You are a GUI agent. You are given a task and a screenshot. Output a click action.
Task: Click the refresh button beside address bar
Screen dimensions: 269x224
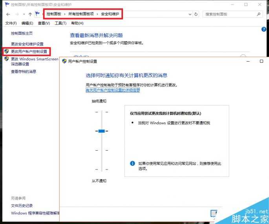point(196,14)
